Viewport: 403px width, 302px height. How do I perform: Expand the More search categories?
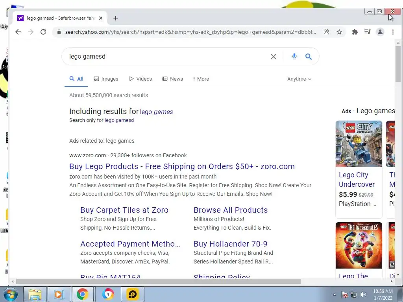point(201,79)
